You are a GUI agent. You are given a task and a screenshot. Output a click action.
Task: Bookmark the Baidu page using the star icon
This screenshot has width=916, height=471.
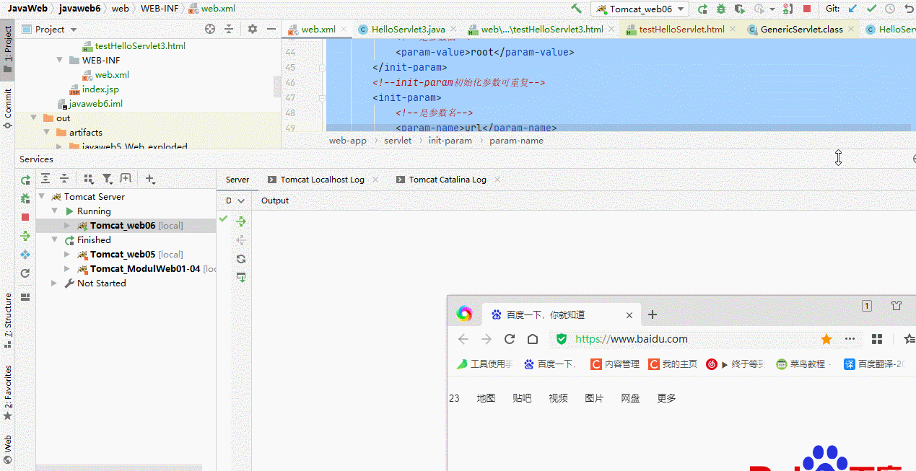[x=826, y=338]
